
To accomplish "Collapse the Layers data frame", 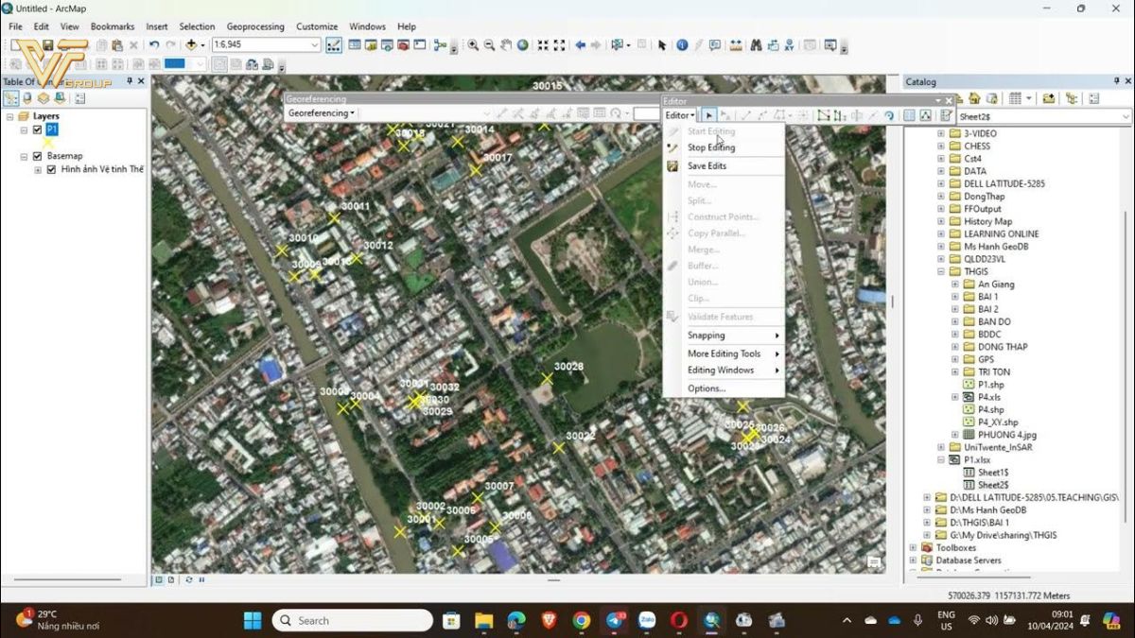I will pyautogui.click(x=10, y=116).
